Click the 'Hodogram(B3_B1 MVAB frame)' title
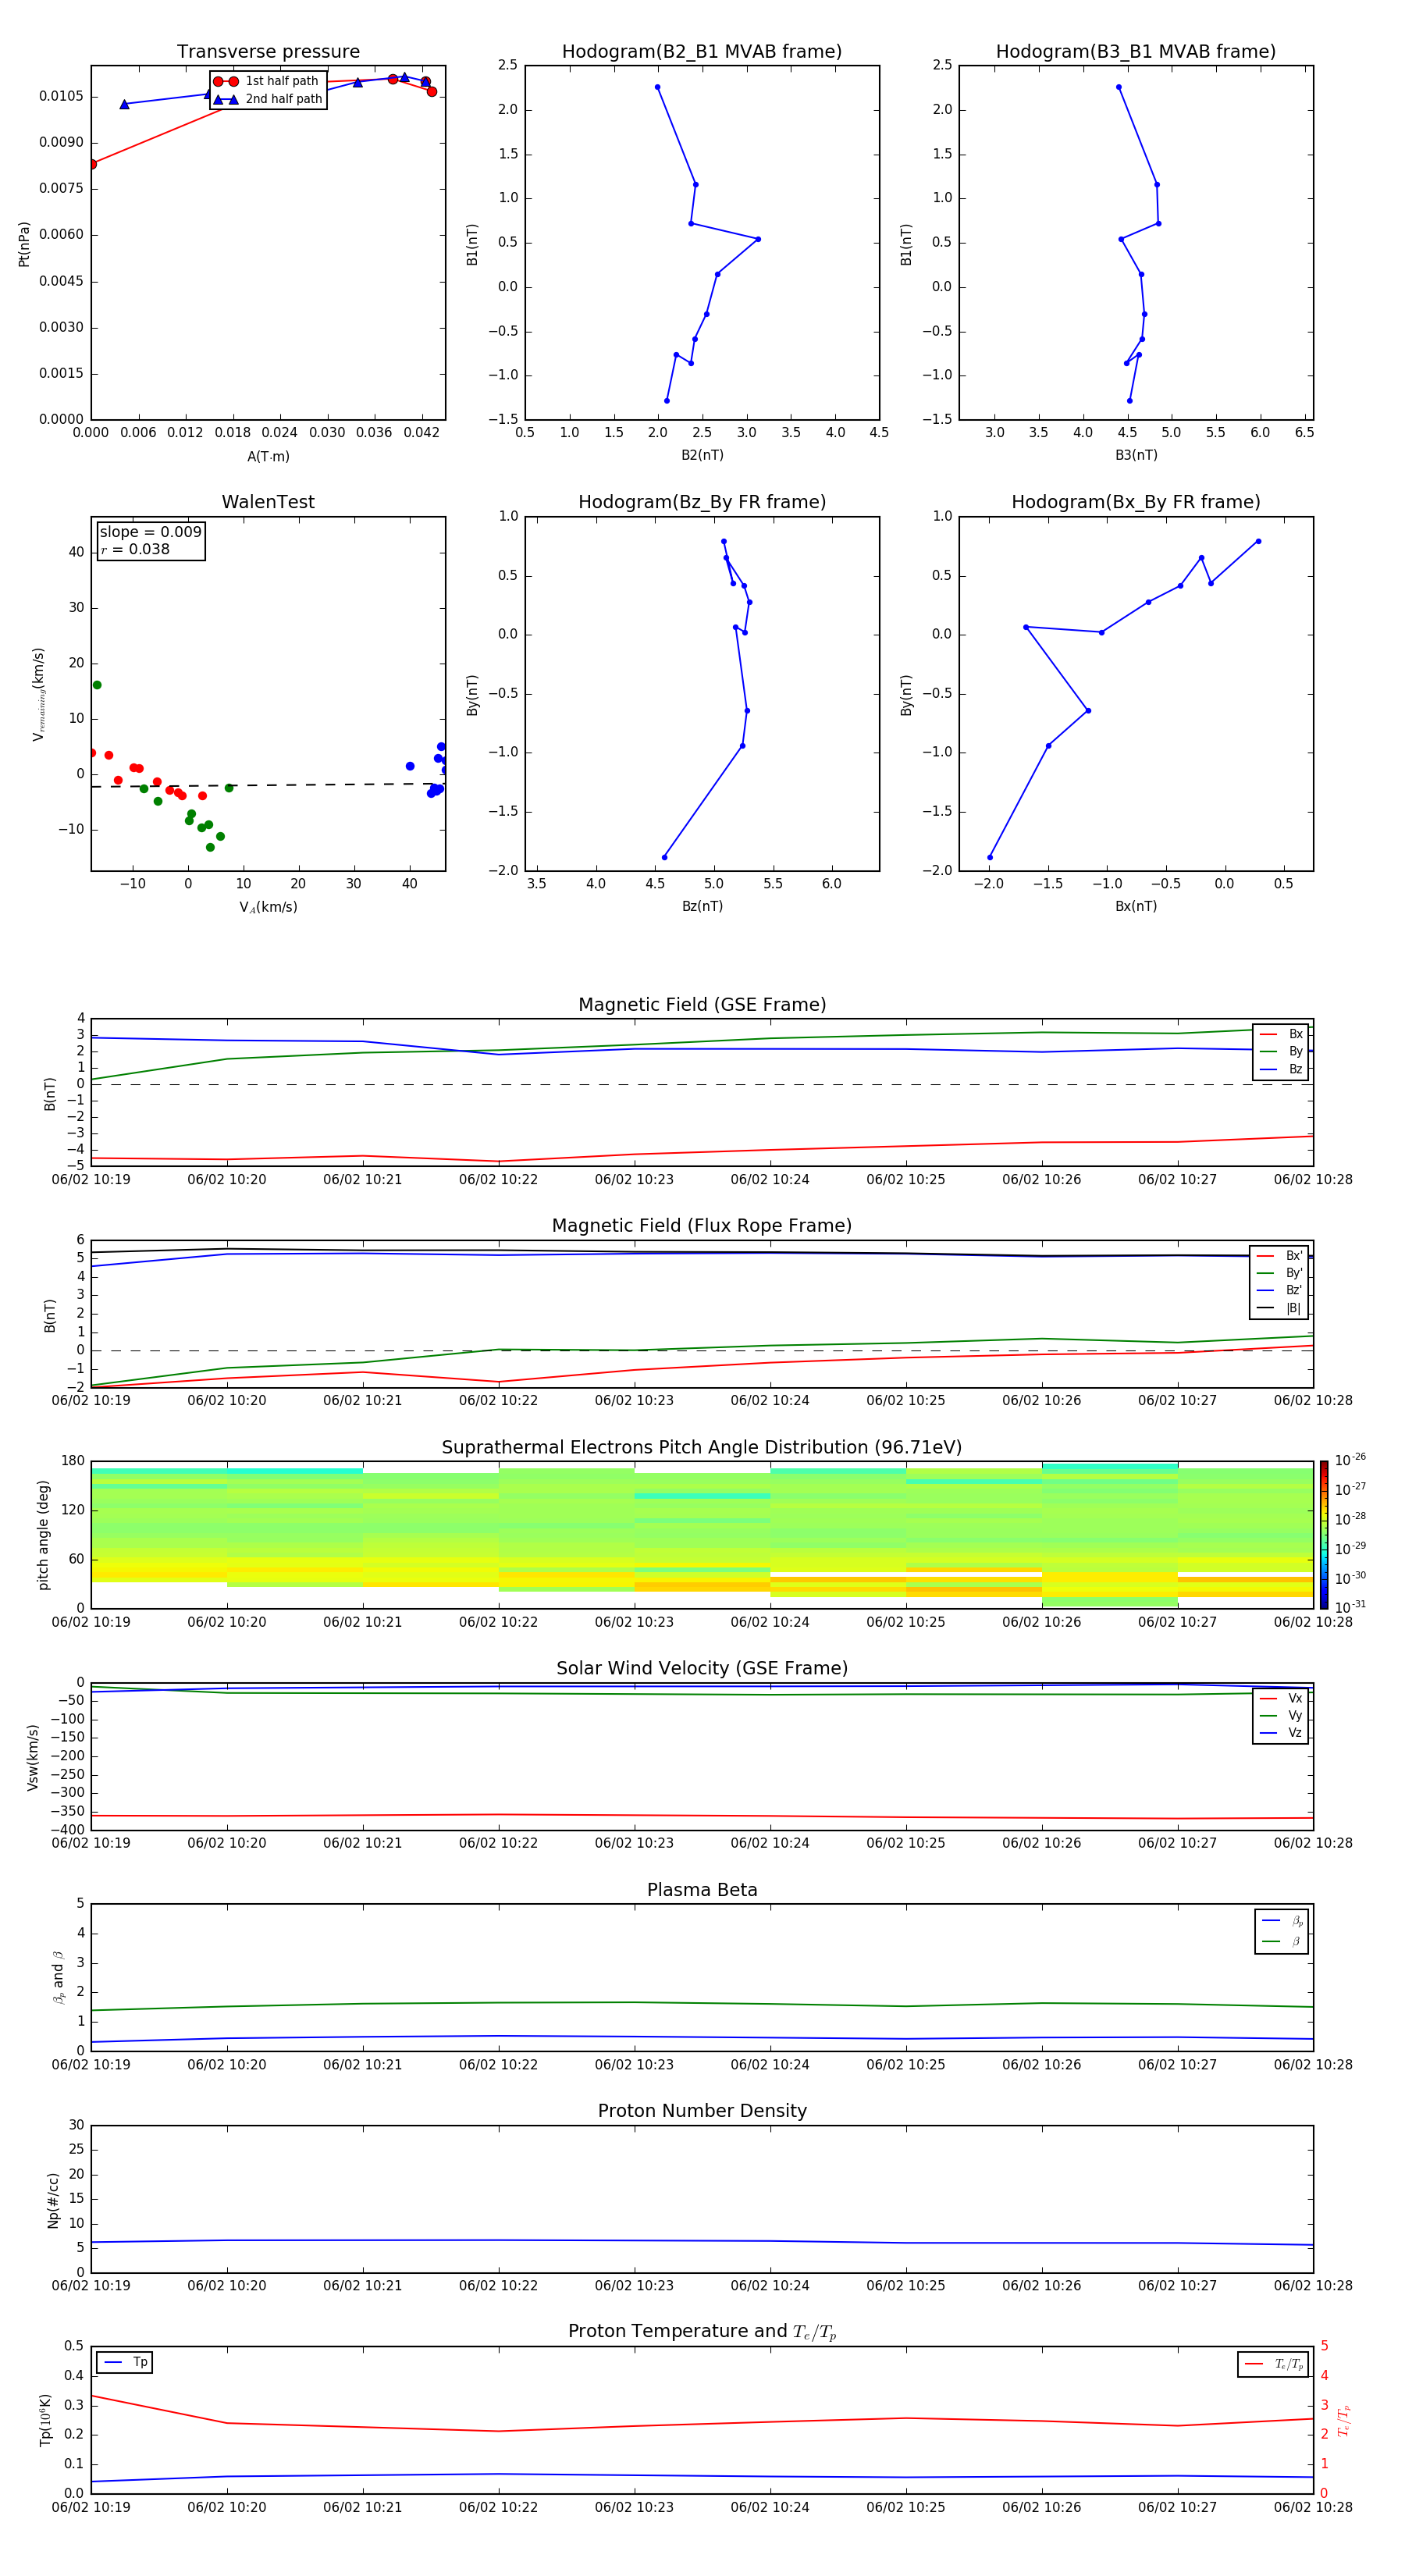The height and width of the screenshot is (2576, 1405). pos(1136,52)
